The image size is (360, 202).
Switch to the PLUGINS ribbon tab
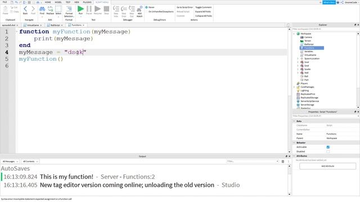[87, 2]
